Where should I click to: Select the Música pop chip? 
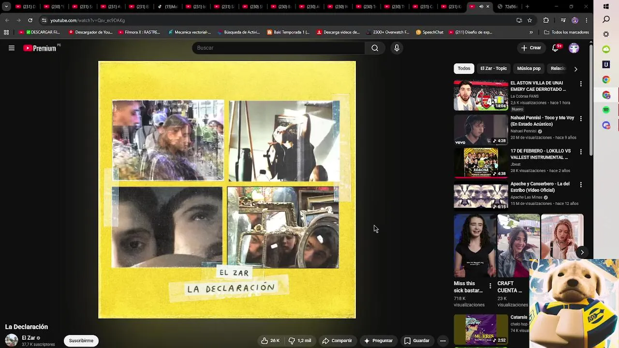[529, 69]
